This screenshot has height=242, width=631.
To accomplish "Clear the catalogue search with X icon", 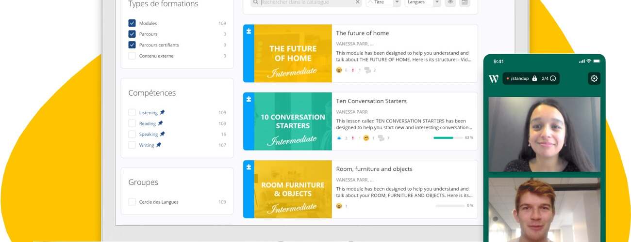I will coord(358,2).
